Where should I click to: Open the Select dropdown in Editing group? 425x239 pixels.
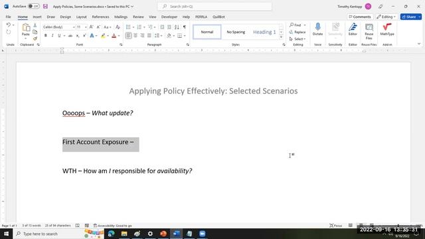pos(297,39)
